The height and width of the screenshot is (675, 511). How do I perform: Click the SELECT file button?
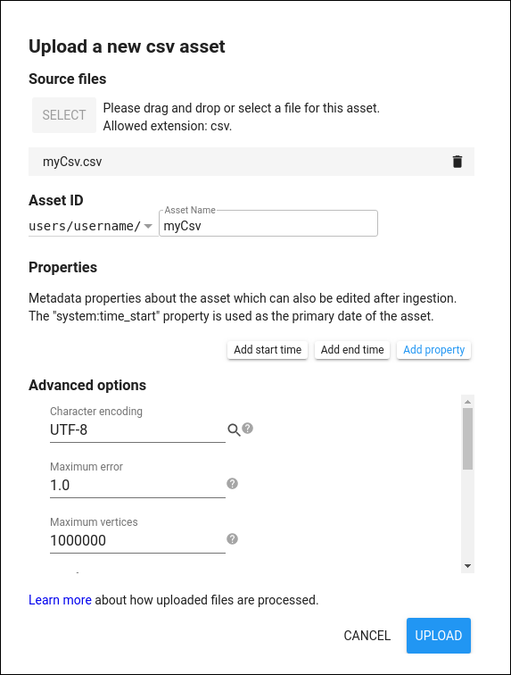coord(64,115)
